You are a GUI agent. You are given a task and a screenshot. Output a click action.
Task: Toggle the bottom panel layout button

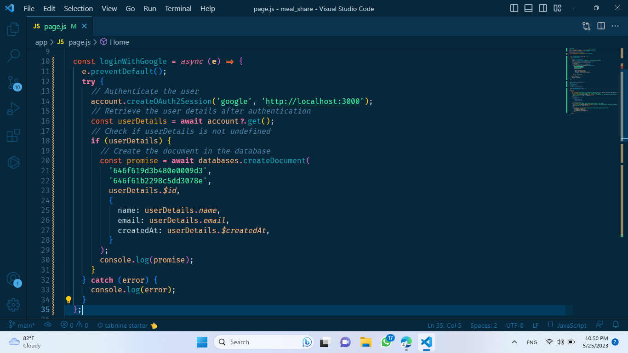529,8
